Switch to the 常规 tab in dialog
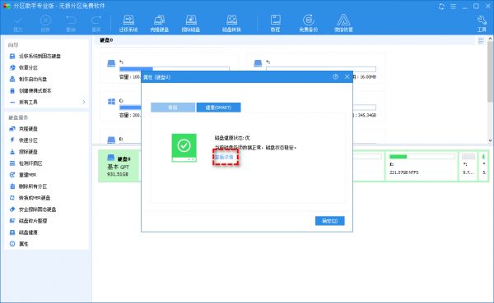The image size is (494, 303). pos(173,108)
